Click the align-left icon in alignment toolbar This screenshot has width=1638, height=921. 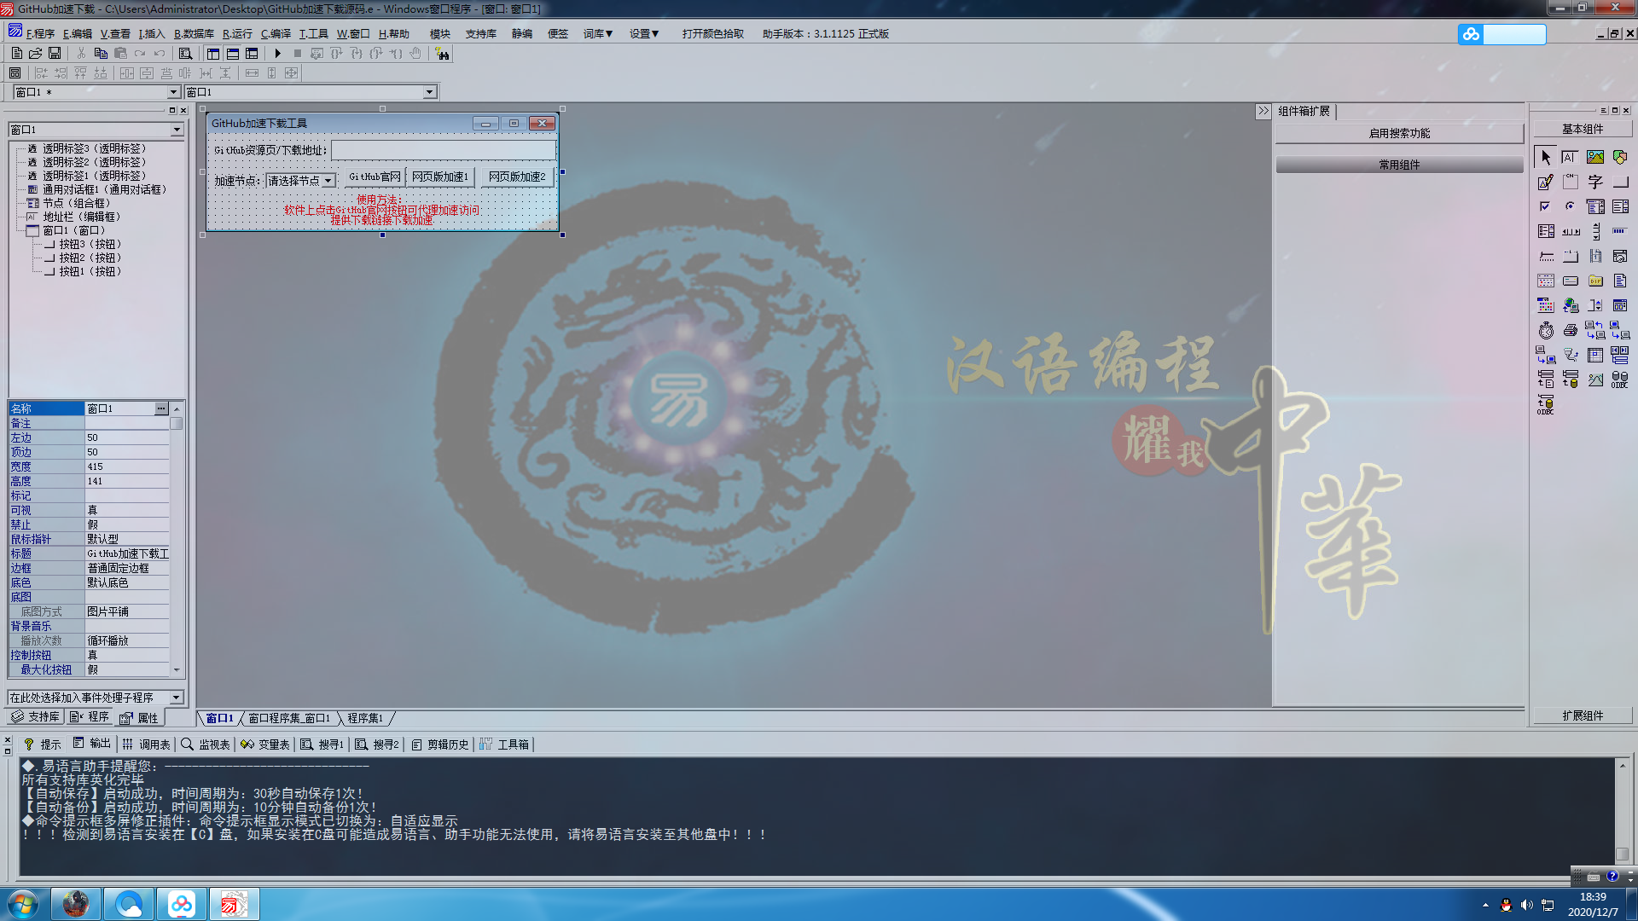pos(40,72)
